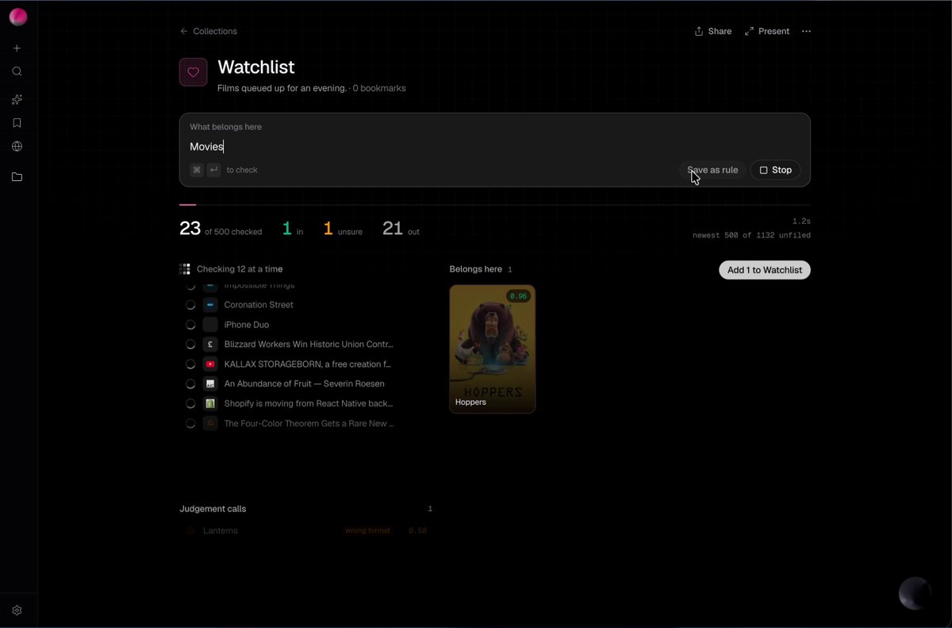
Task: Stop the checking run
Action: tap(775, 170)
